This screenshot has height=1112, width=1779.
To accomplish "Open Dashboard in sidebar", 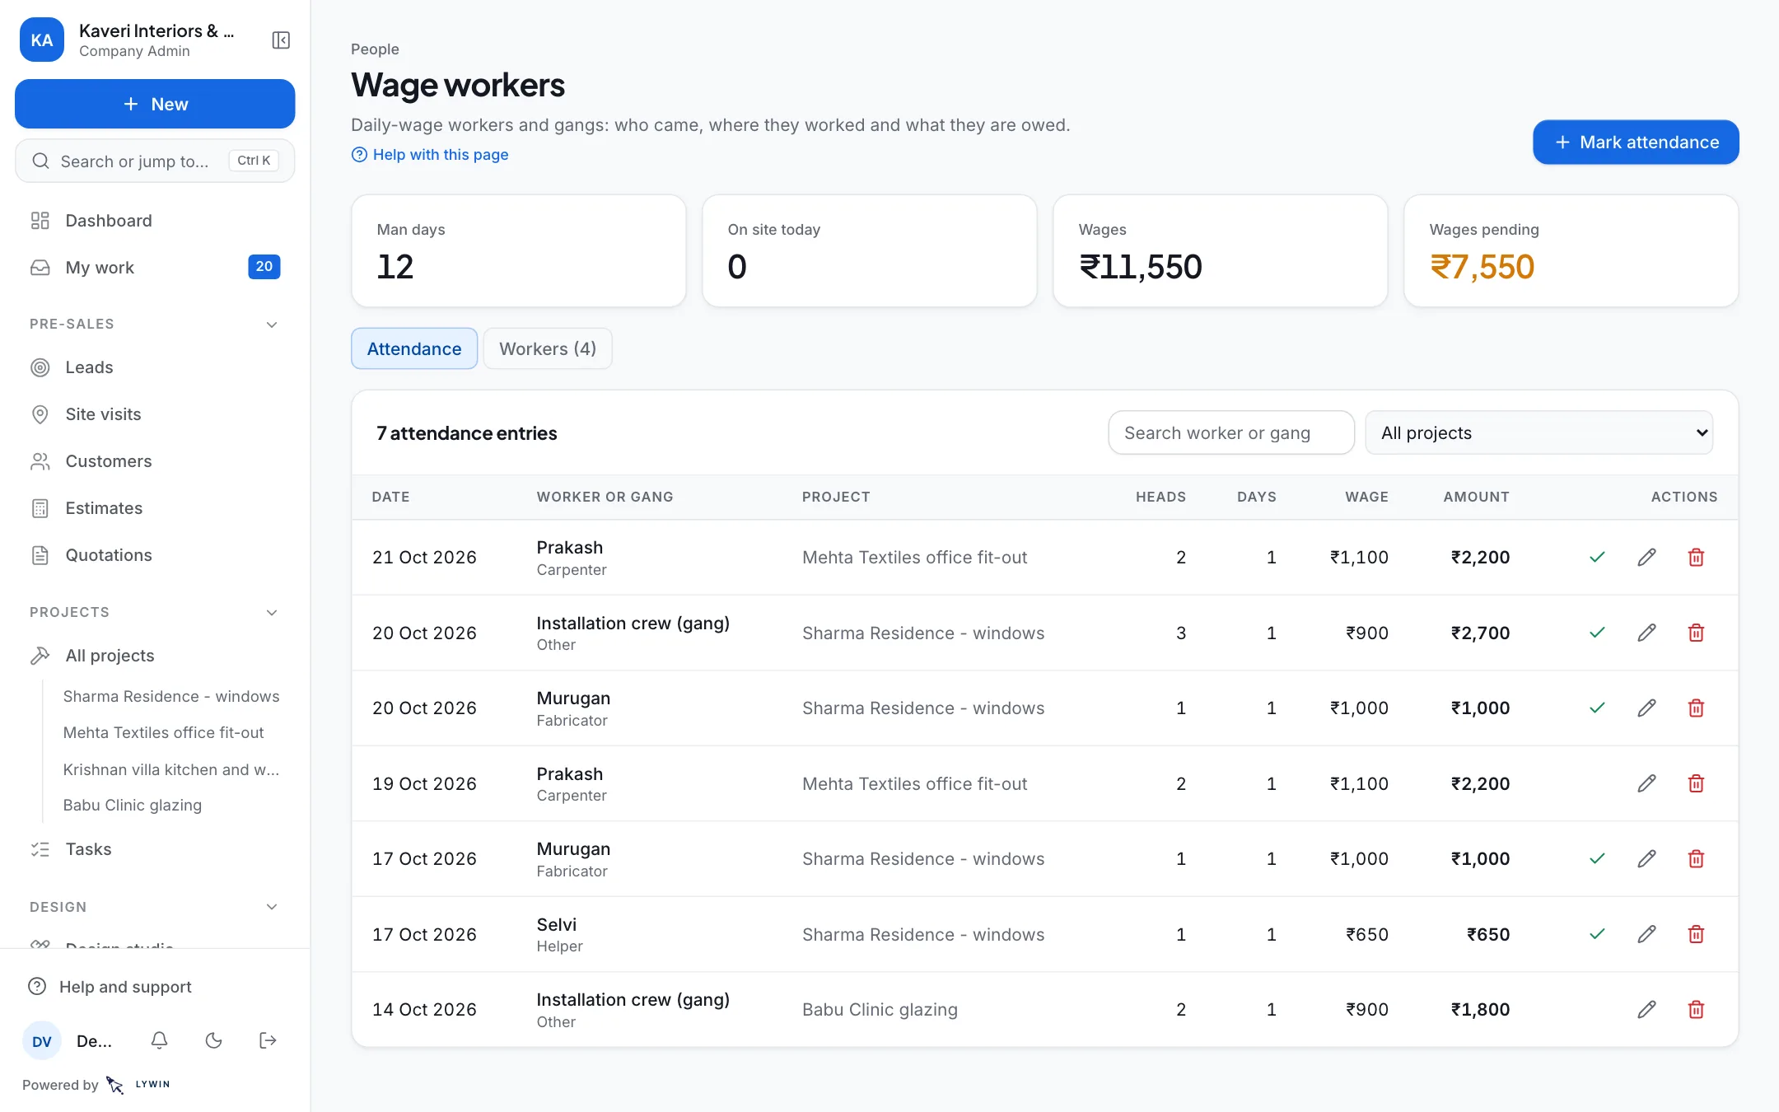I will (155, 221).
